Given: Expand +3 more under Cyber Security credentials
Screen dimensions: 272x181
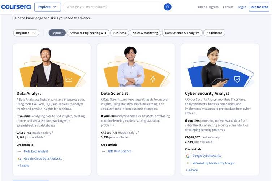Looking at the screenshot, I should (192, 170).
